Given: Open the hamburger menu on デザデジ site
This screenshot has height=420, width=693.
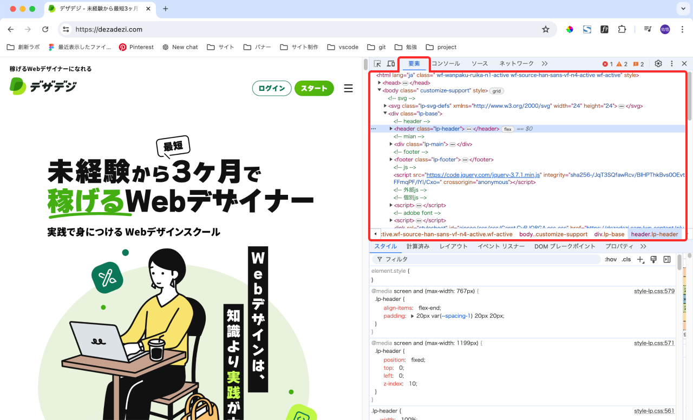Looking at the screenshot, I should [x=348, y=88].
